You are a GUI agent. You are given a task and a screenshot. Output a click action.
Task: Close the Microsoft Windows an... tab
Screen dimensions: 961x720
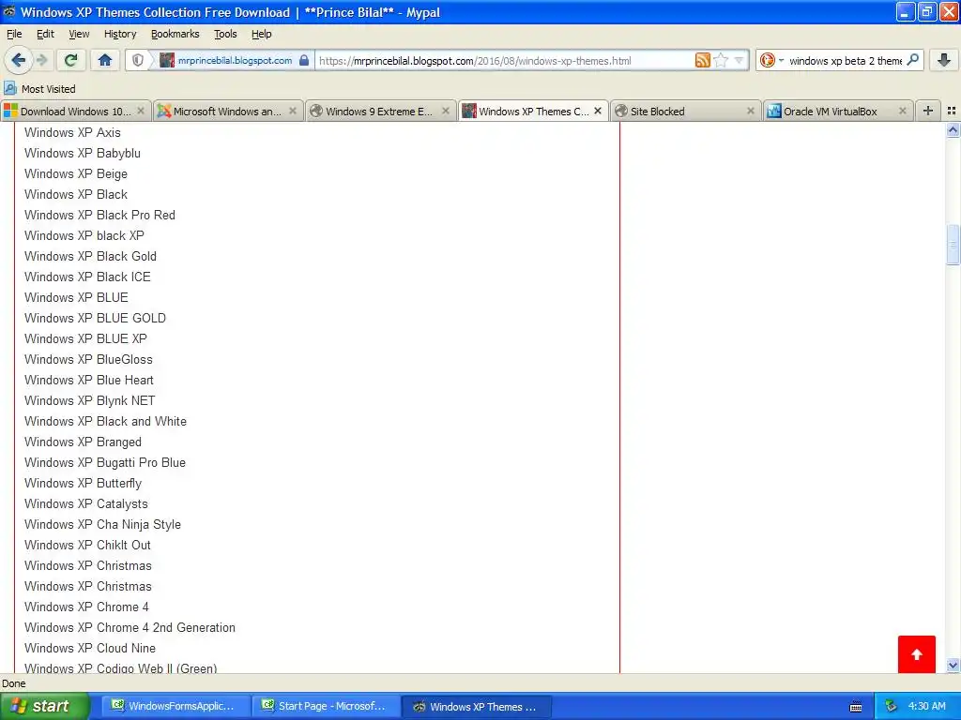tap(293, 111)
